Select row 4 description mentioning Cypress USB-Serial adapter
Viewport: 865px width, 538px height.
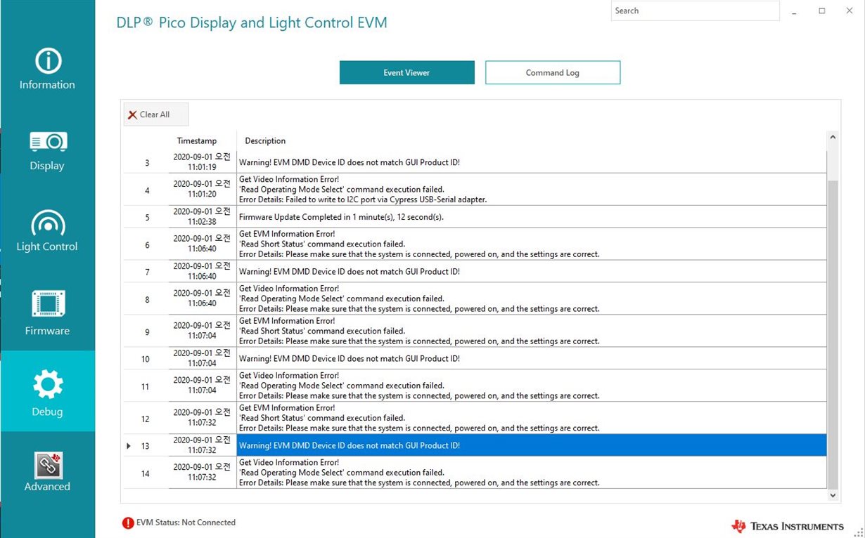pyautogui.click(x=532, y=190)
